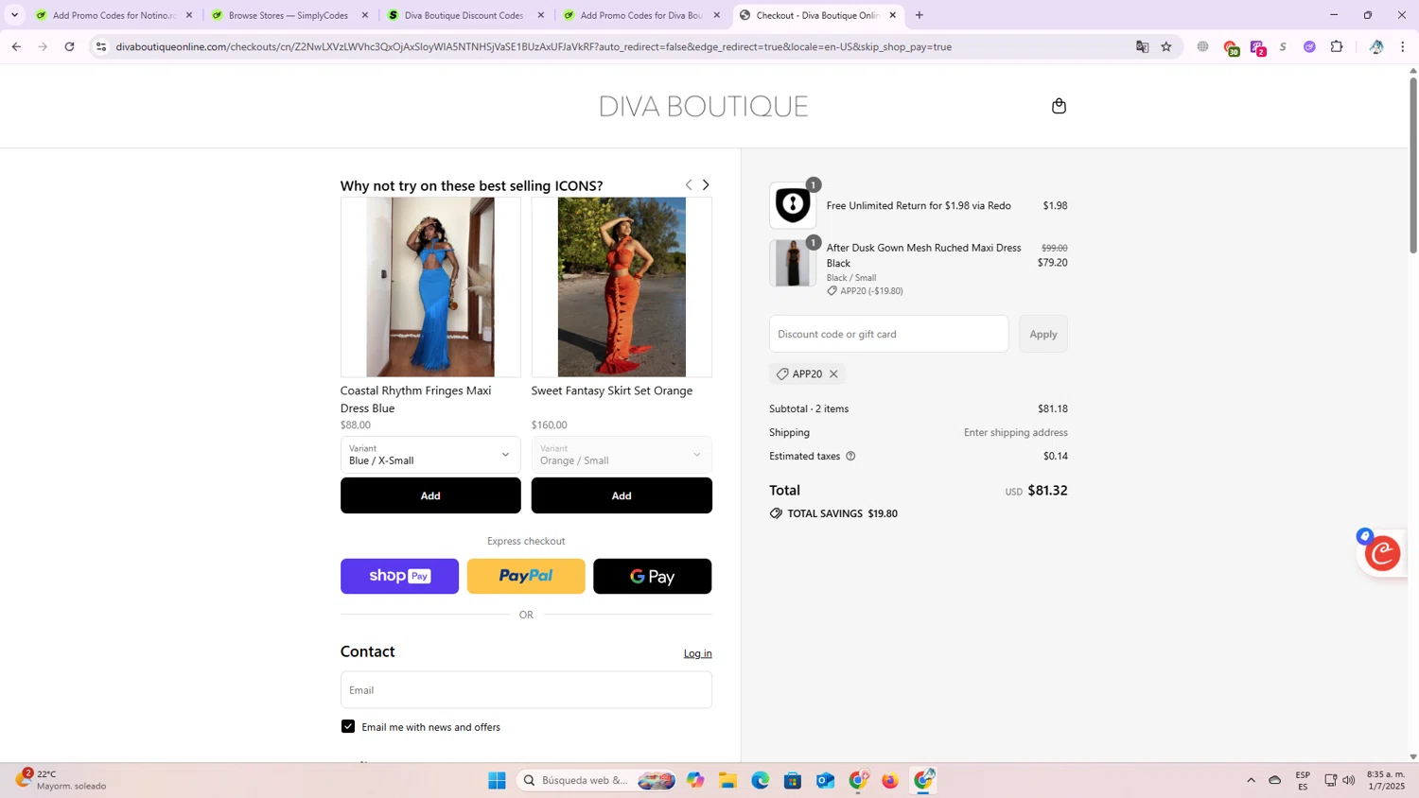Click the After Dusk Gown product thumbnail
This screenshot has width=1419, height=798.
coord(793,263)
